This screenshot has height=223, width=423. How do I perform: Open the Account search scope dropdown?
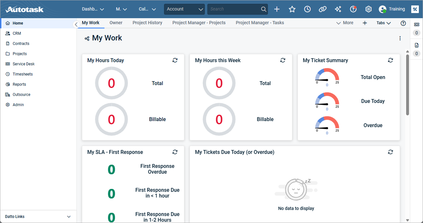click(x=184, y=9)
